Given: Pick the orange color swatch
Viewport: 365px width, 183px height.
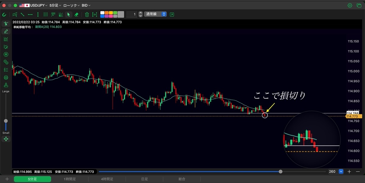Looking at the screenshot, I should (107, 12).
